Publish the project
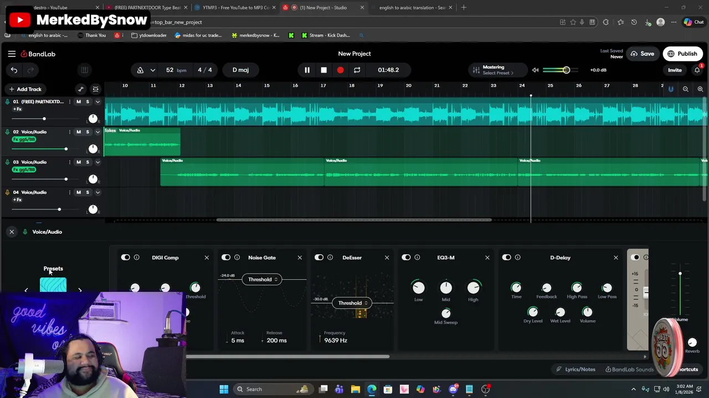 coord(682,54)
